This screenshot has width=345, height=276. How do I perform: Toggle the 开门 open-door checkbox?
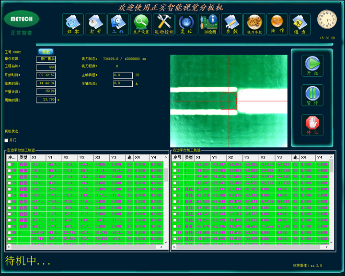coord(6,140)
